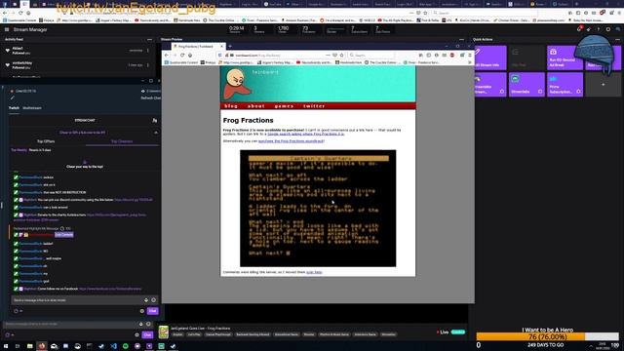
Task: Select the Top Cheerers tab
Action: (x=122, y=141)
